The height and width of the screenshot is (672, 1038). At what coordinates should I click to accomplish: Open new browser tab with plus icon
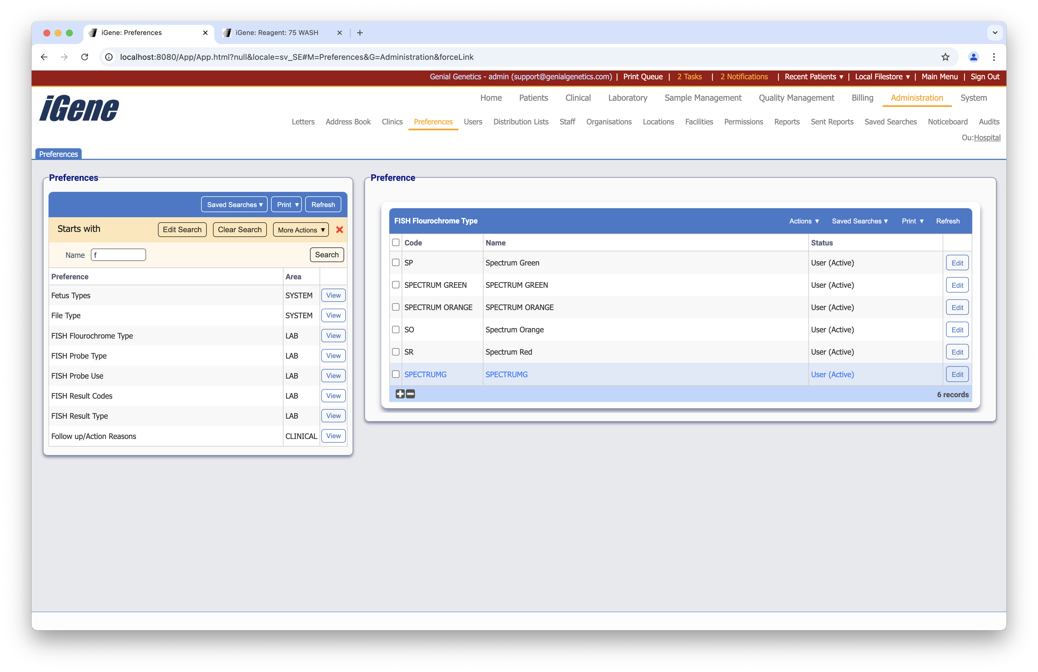360,33
